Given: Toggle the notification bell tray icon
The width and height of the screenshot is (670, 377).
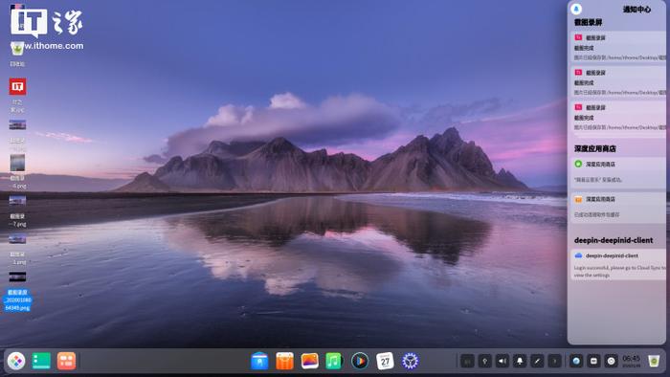Looking at the screenshot, I should [x=520, y=361].
